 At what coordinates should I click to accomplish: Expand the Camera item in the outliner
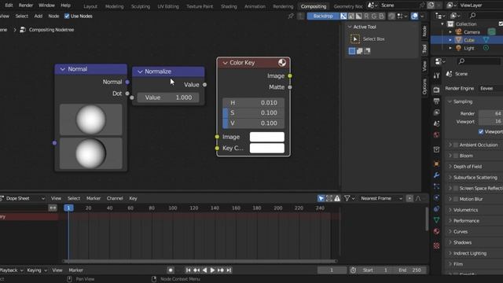pos(450,32)
